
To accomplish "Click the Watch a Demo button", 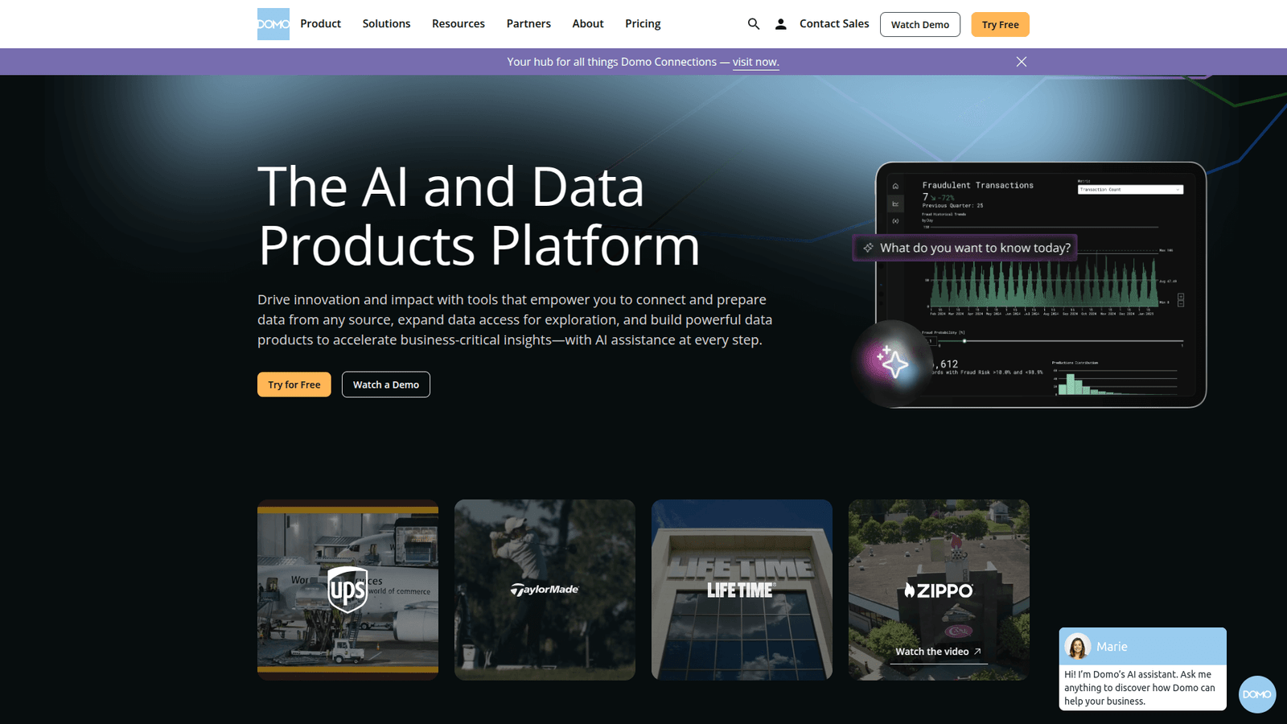I will pyautogui.click(x=385, y=385).
